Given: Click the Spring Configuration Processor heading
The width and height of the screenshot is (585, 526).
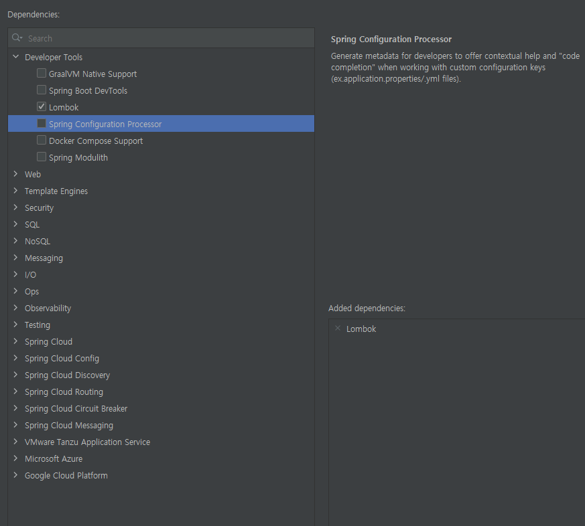Looking at the screenshot, I should point(391,39).
